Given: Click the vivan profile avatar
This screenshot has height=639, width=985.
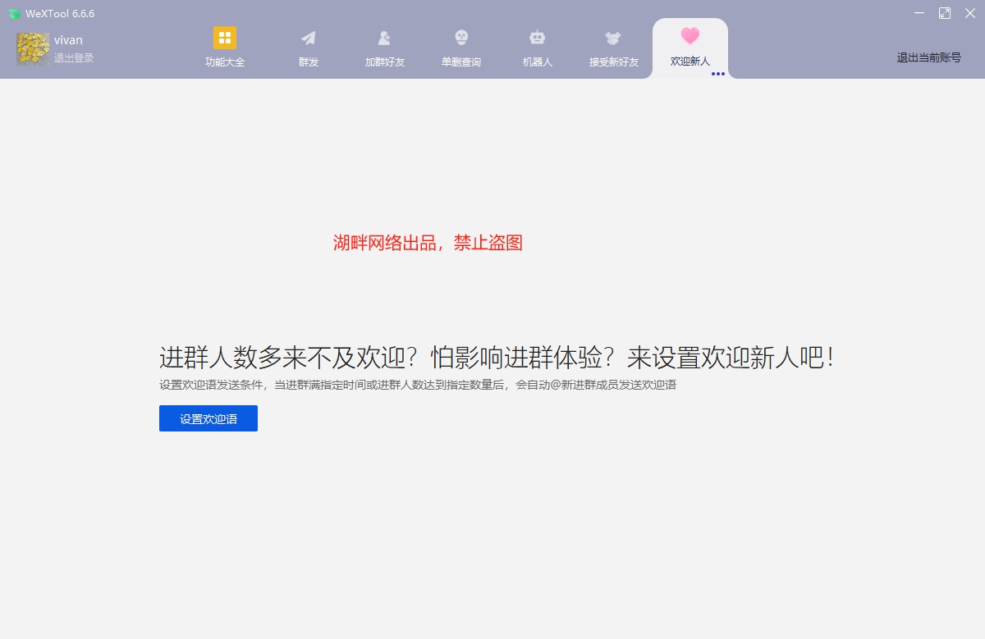Looking at the screenshot, I should (32, 47).
